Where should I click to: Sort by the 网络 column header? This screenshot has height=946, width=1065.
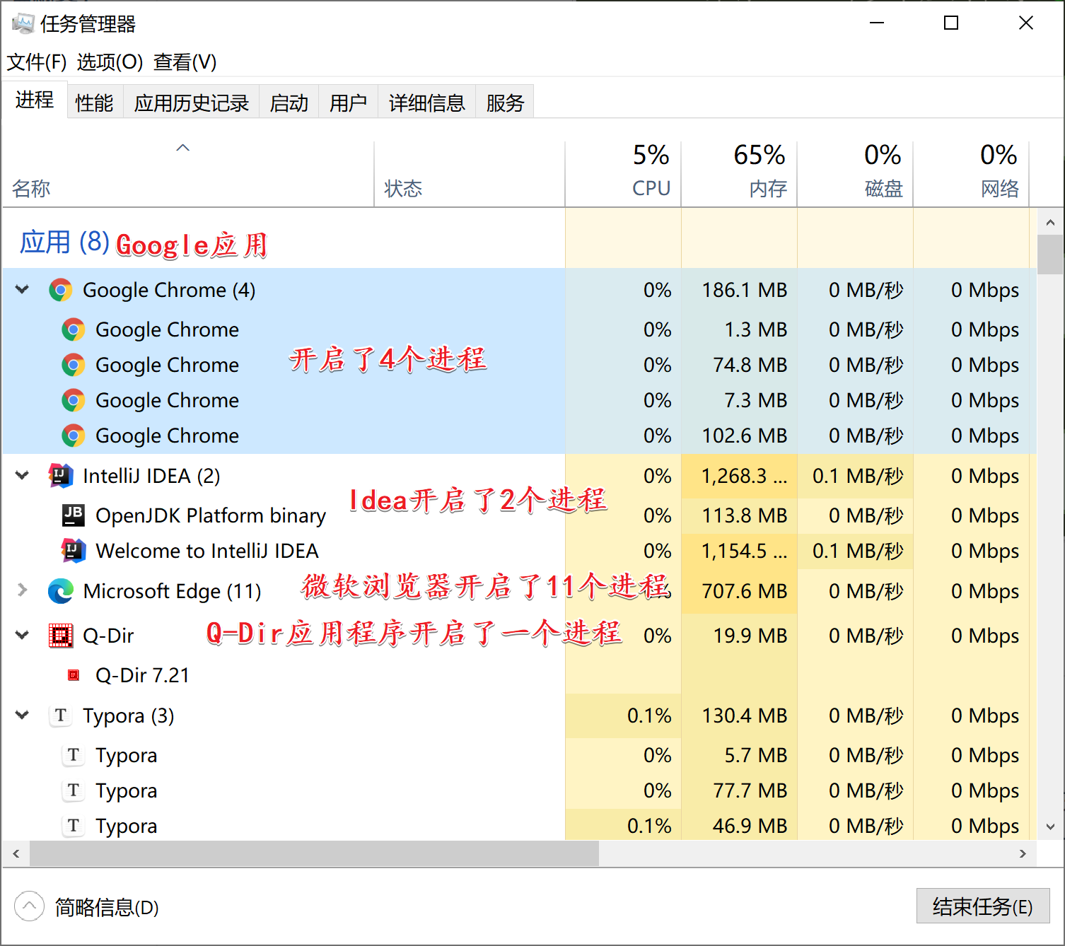tap(971, 175)
